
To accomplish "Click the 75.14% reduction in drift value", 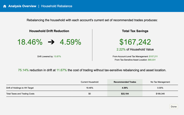I will 23,70.
